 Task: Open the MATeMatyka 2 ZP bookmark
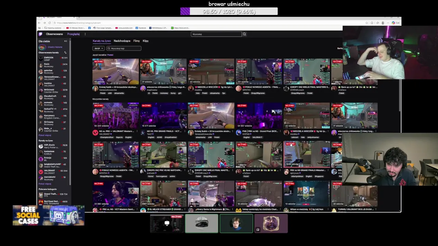(158, 28)
